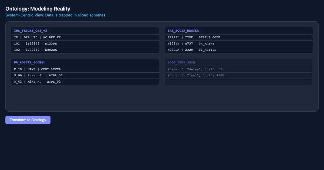
Task: Select the TBL_FLIGHT_OPS_v2 table header
Action: tap(85, 31)
